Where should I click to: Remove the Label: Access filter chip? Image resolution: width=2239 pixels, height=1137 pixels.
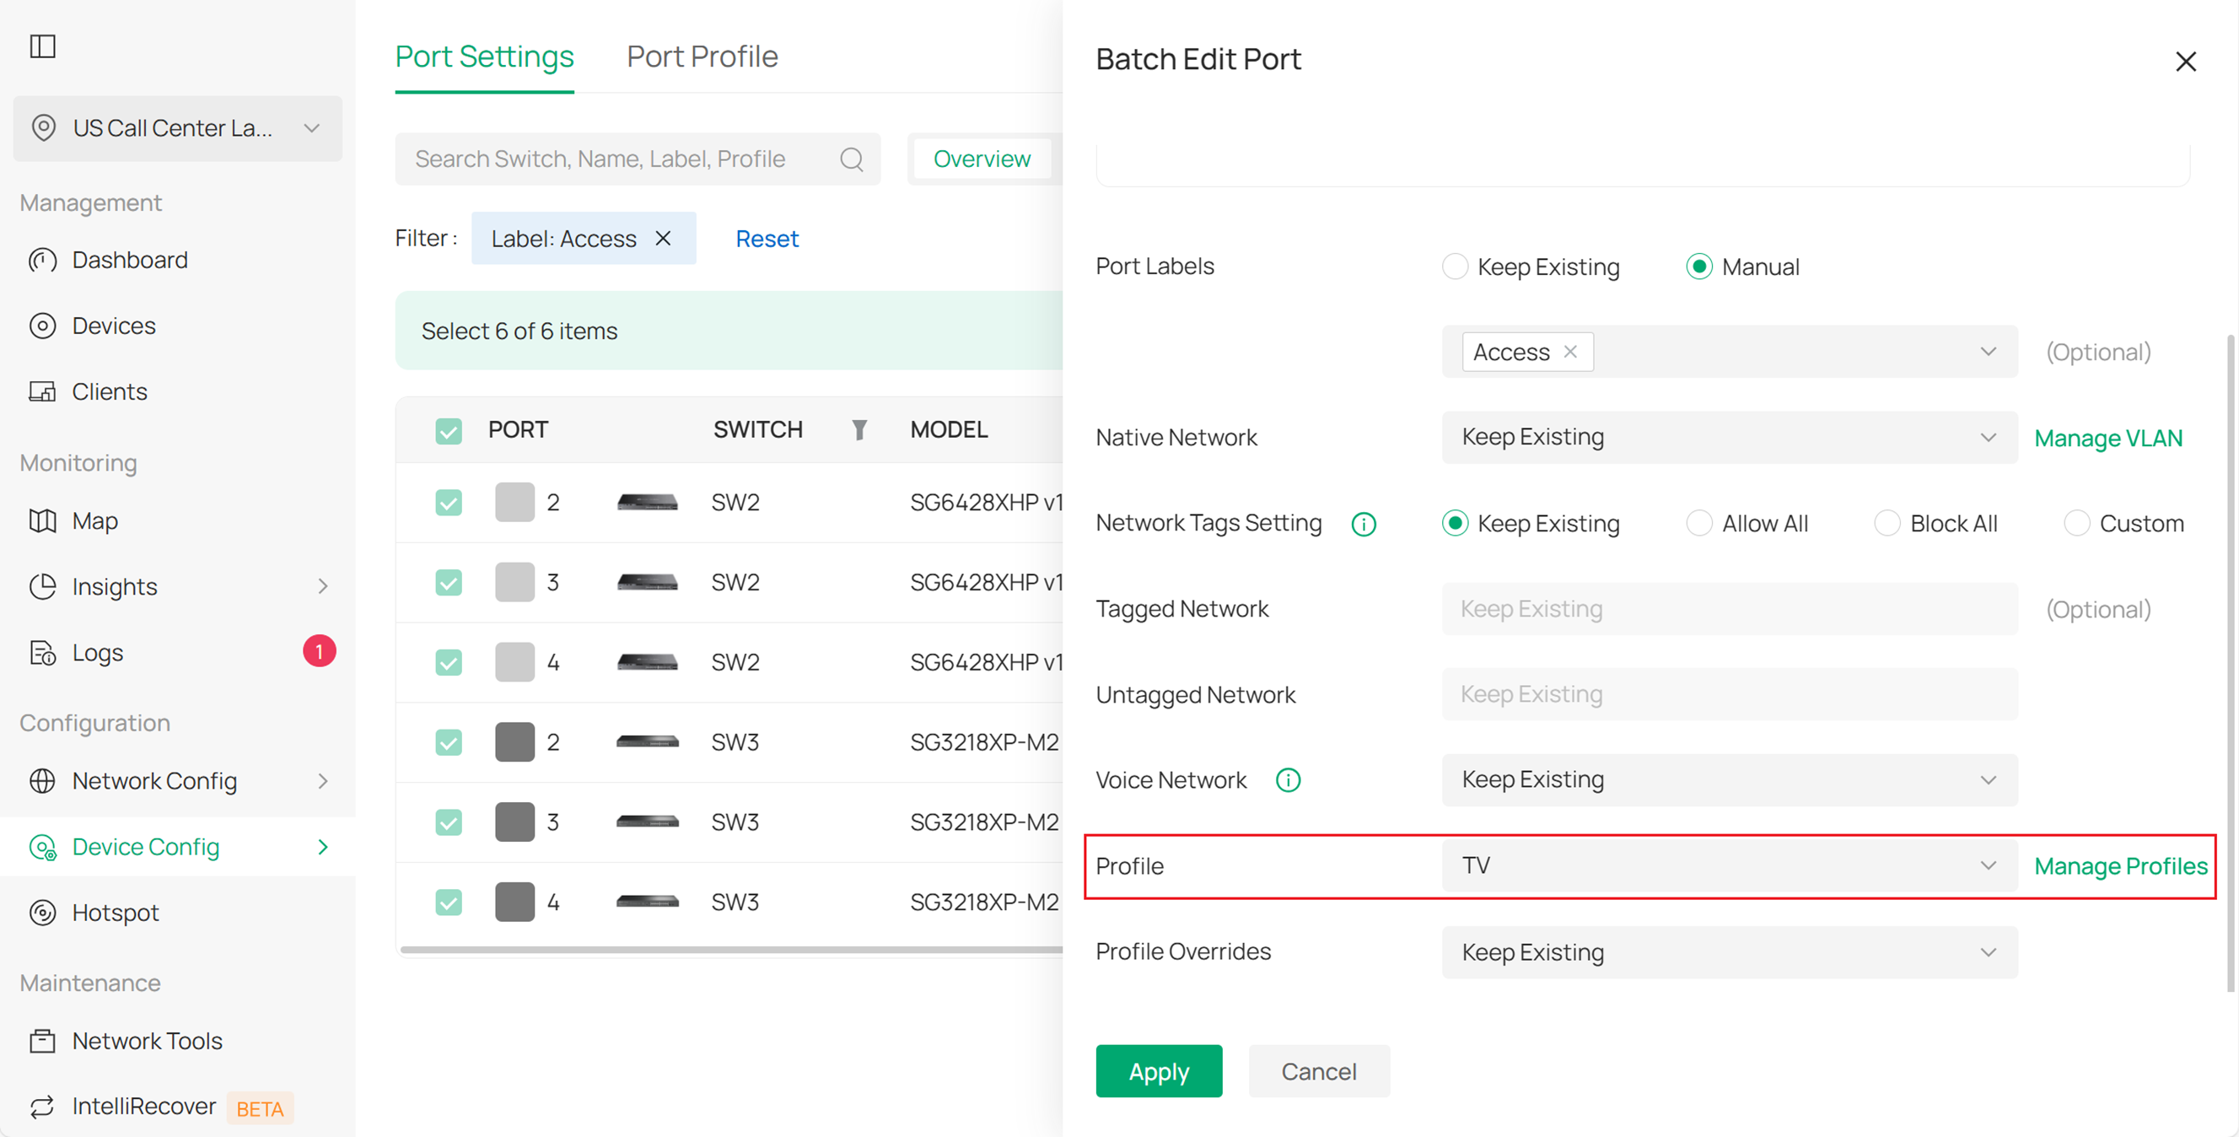click(663, 237)
